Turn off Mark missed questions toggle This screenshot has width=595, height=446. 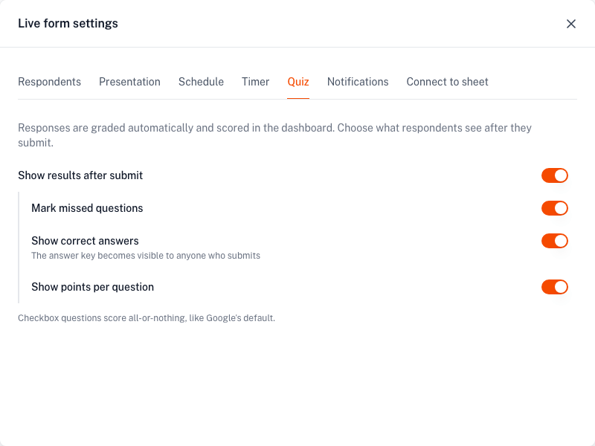(554, 208)
